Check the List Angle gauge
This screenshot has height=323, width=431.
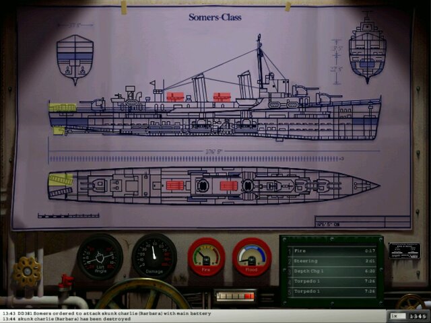(100, 257)
